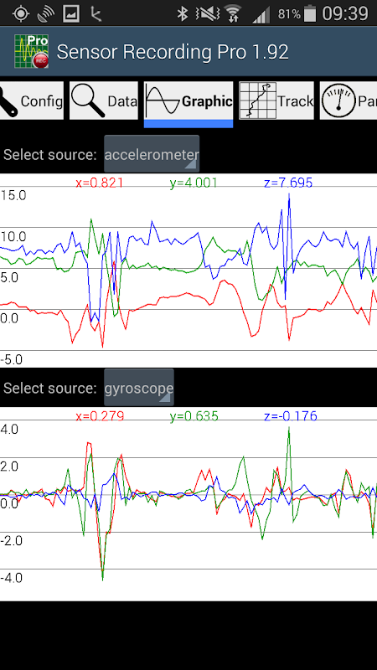The image size is (377, 670).
Task: Tap the Bluetooth status bar icon
Action: tap(183, 14)
